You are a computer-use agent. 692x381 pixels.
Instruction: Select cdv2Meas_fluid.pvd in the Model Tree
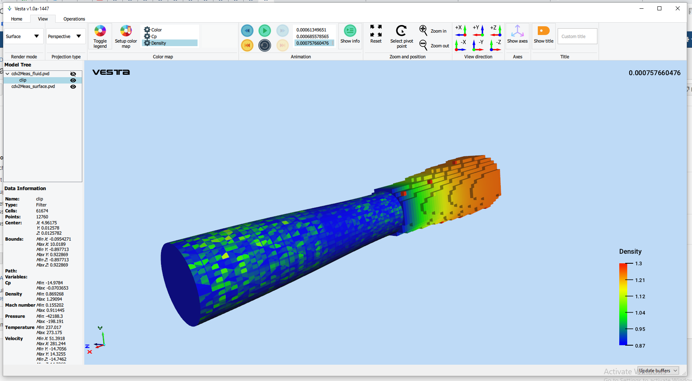30,74
